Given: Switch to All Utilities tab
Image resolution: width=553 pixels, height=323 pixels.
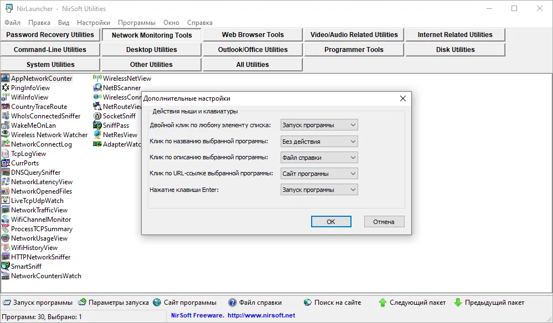Looking at the screenshot, I should [253, 65].
